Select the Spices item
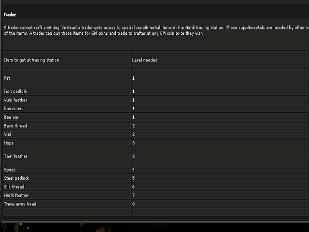This screenshot has height=232, width=309. pos(10,170)
